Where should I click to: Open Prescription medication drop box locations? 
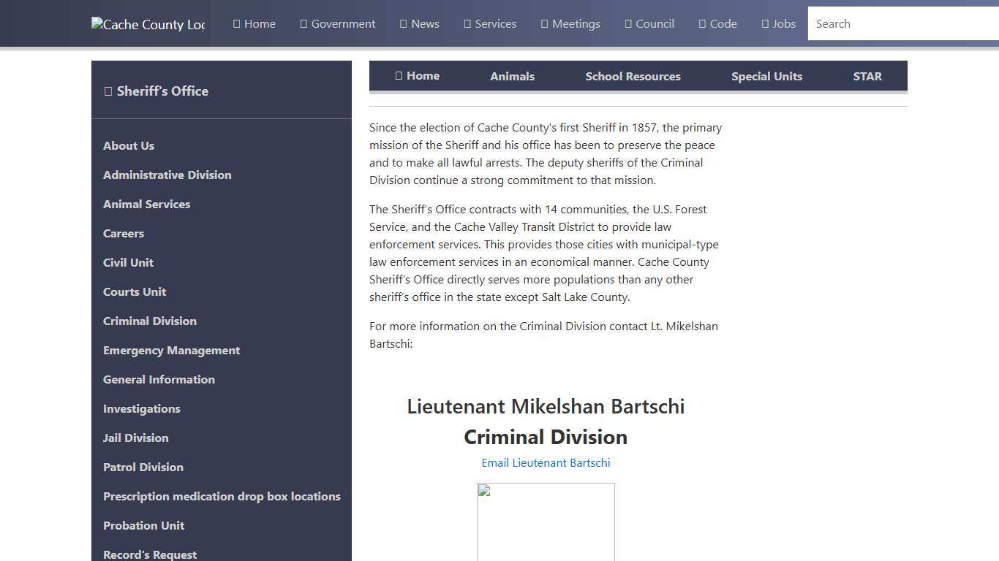coord(222,496)
